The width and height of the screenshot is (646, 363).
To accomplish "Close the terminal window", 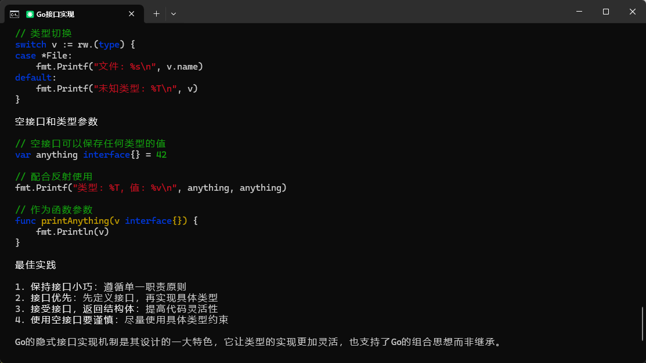I will pyautogui.click(x=633, y=12).
